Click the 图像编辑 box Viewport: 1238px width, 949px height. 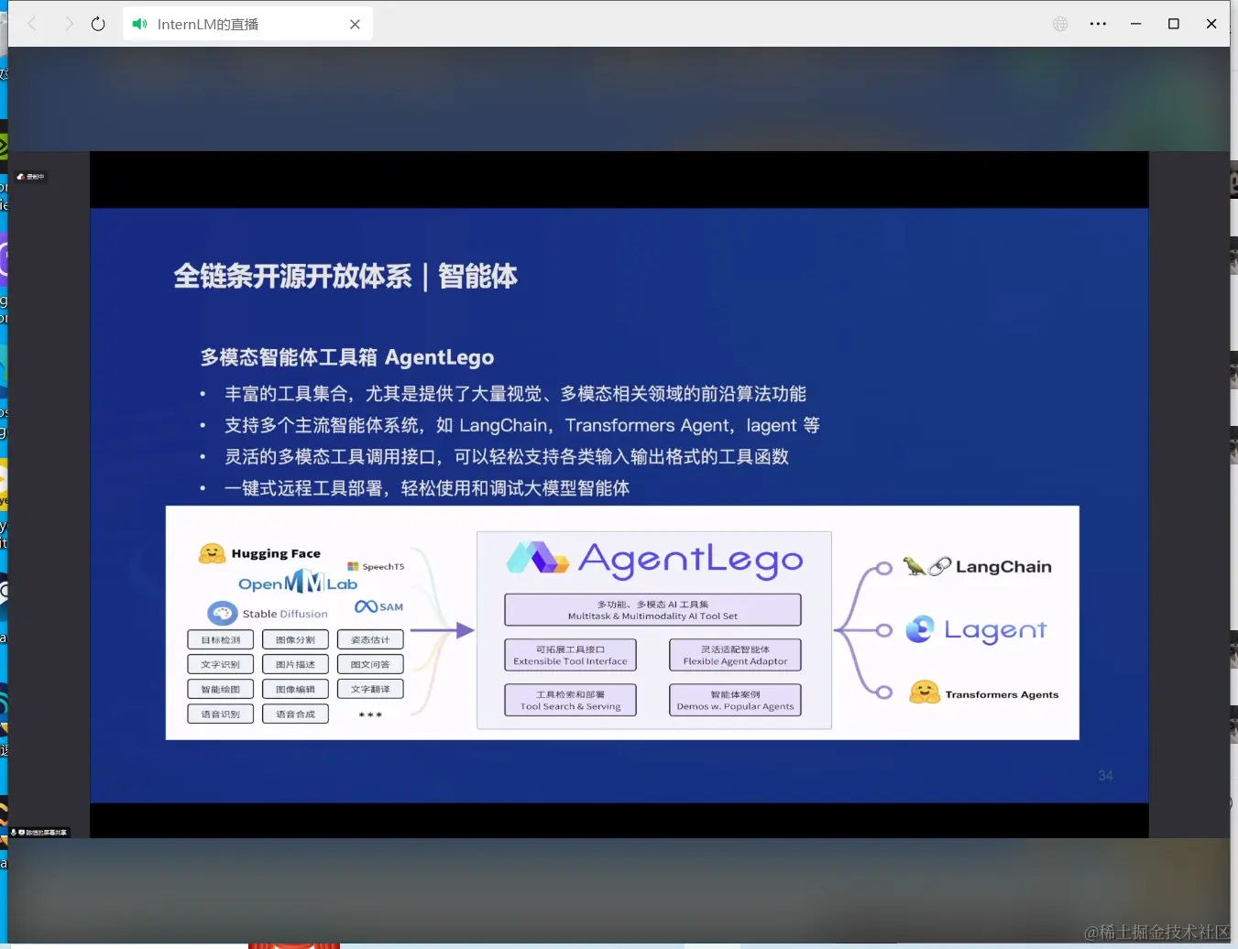coord(295,689)
